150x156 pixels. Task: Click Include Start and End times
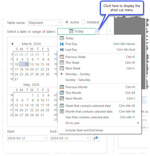(84, 130)
